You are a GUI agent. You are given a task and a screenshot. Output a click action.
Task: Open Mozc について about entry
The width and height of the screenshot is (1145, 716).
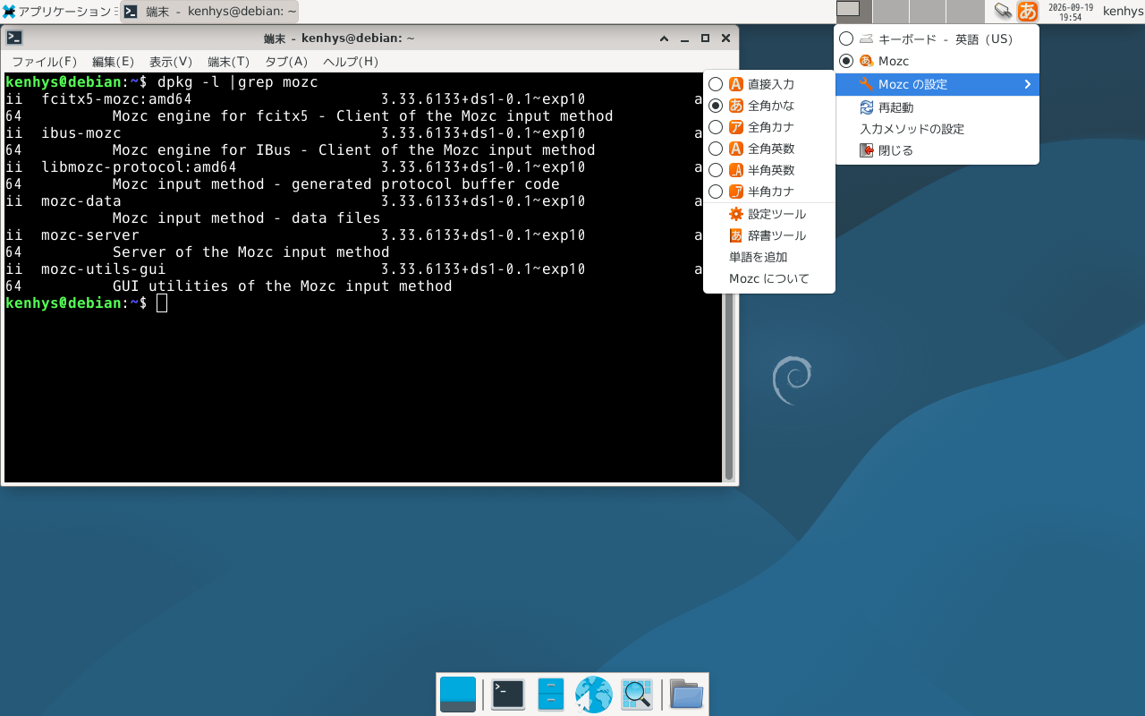tap(769, 278)
